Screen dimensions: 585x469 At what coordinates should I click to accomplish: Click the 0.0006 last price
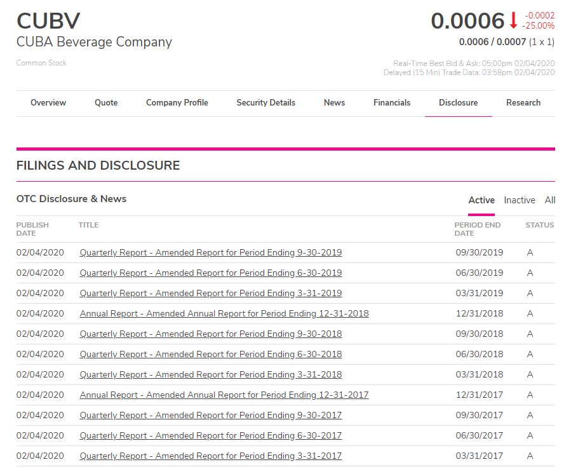coord(467,20)
